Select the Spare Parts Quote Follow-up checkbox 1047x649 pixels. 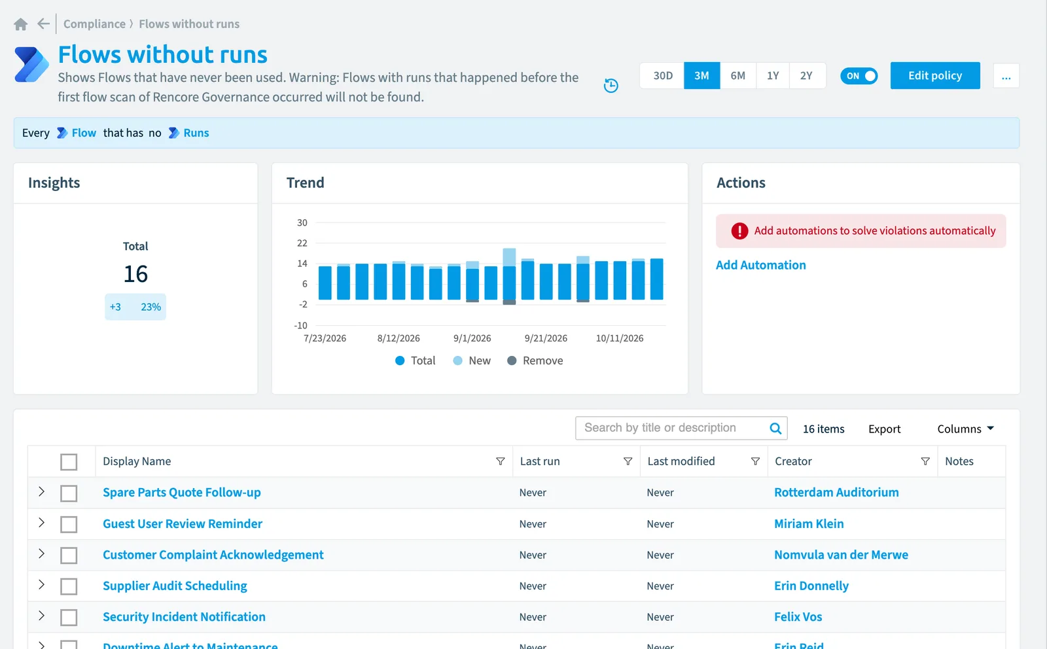(x=69, y=493)
